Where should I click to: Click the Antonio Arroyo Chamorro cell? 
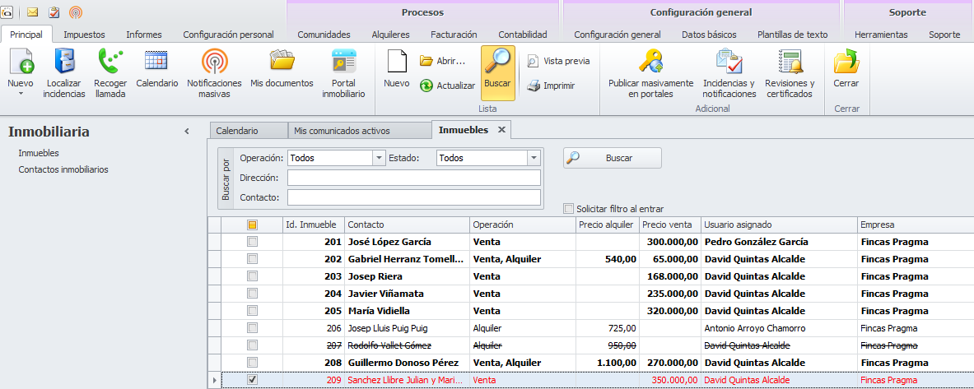coord(779,328)
